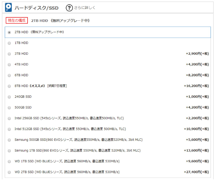
Task: Click the +4,200円 price in the 500GB SSD row
Action: [197, 107]
